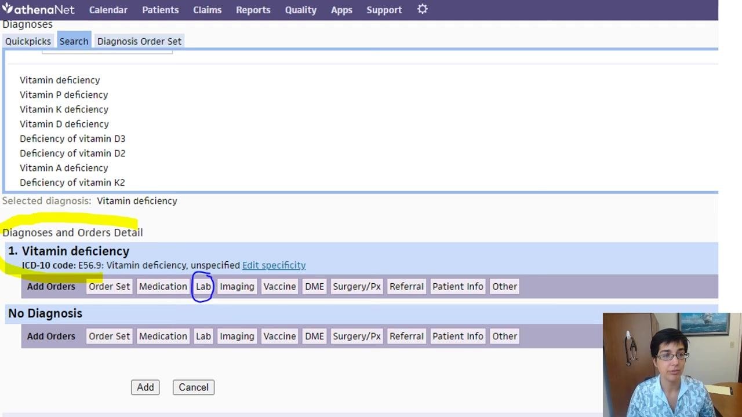Add Imaging order under No Diagnosis
742x417 pixels.
(x=237, y=336)
